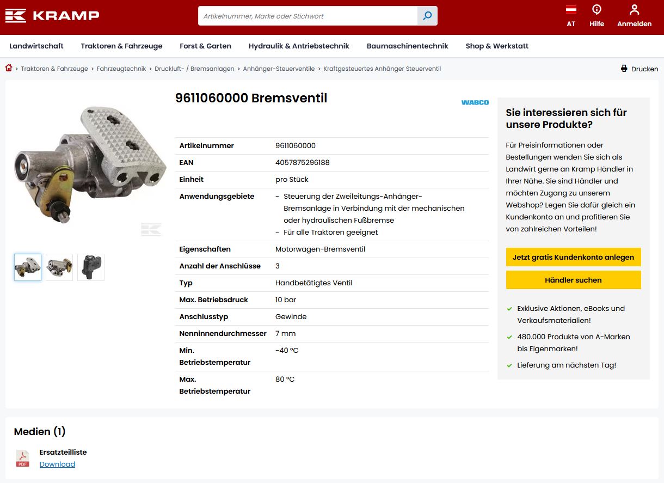
Task: Click the Drucken printer icon
Action: click(x=624, y=69)
